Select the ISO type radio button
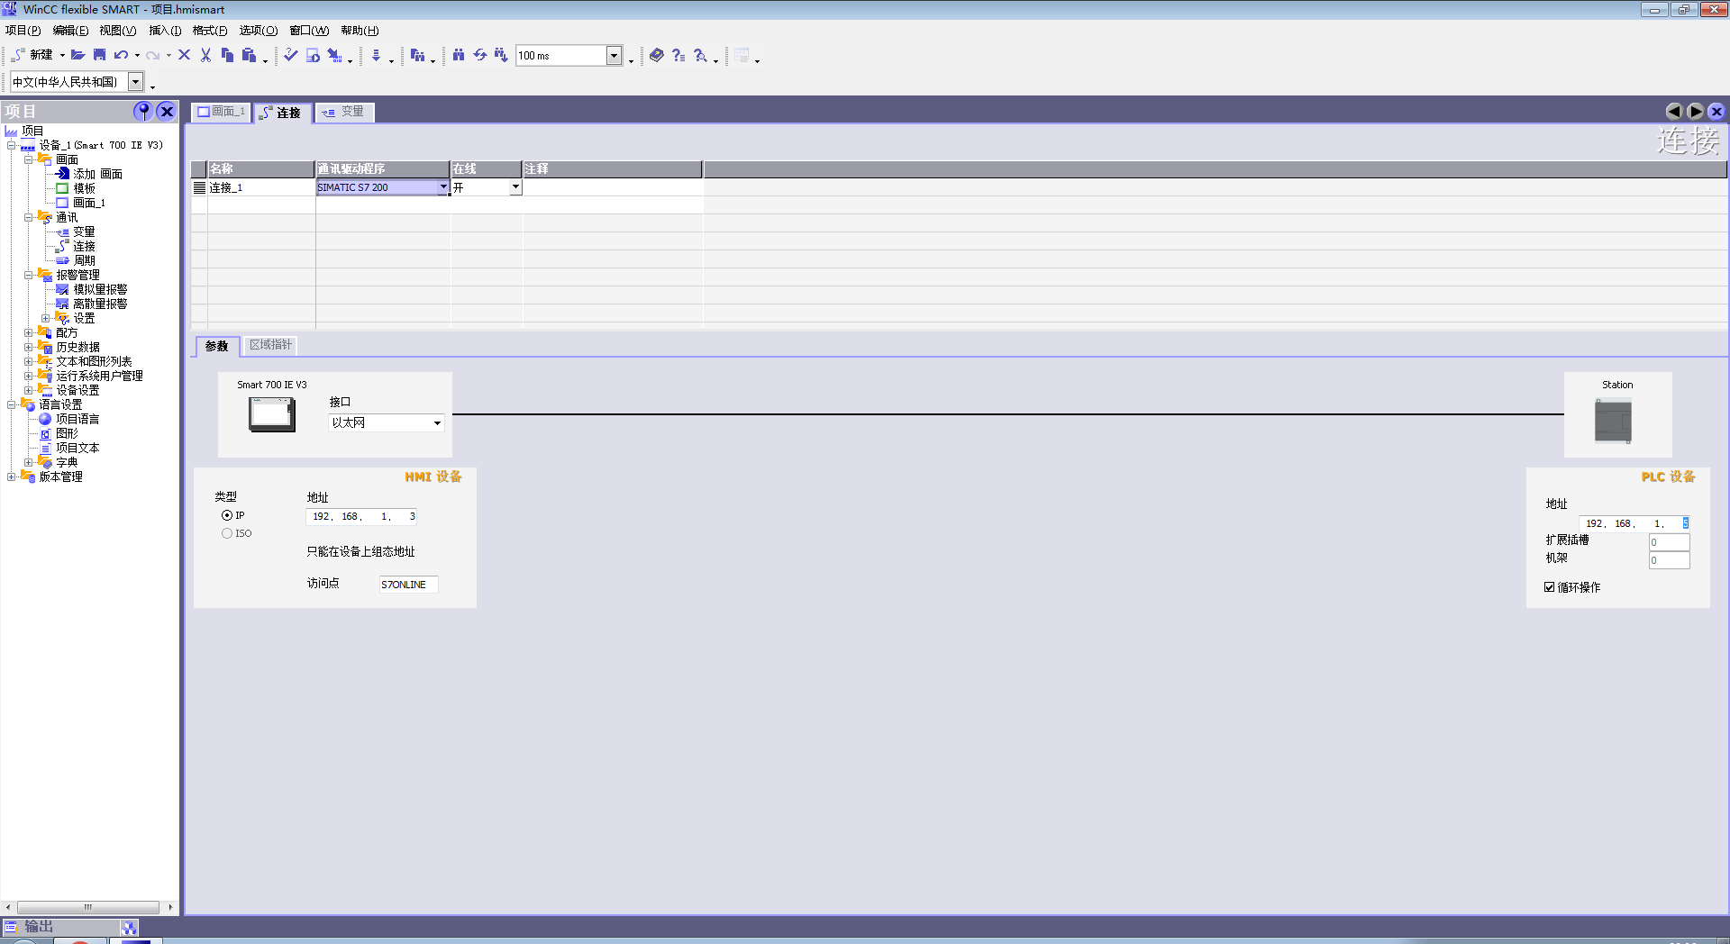Screen dimensions: 1730x944 click(x=227, y=533)
